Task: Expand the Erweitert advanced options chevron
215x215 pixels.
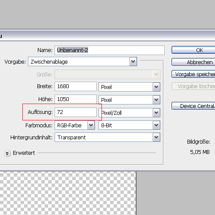Action: tap(7, 153)
